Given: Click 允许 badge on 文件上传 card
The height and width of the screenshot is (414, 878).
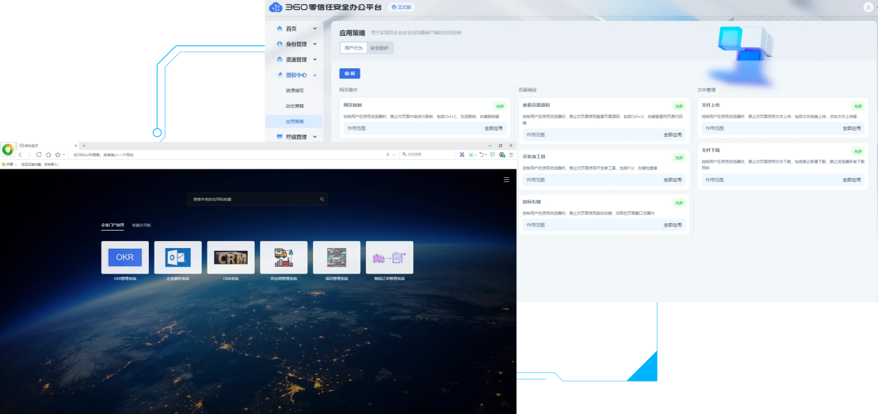Looking at the screenshot, I should 857,106.
